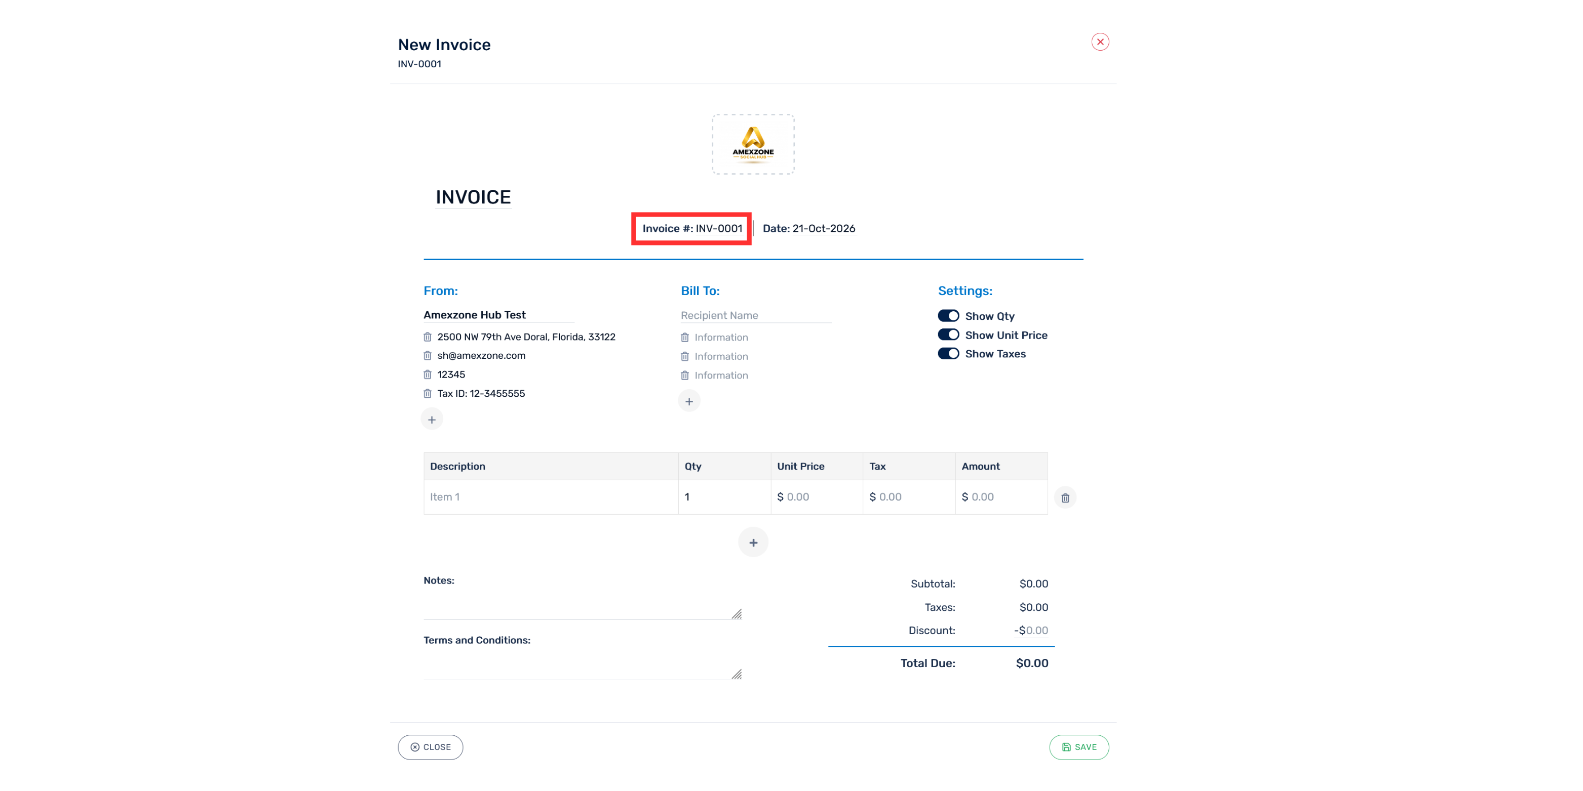Add a new line item row

(x=753, y=543)
